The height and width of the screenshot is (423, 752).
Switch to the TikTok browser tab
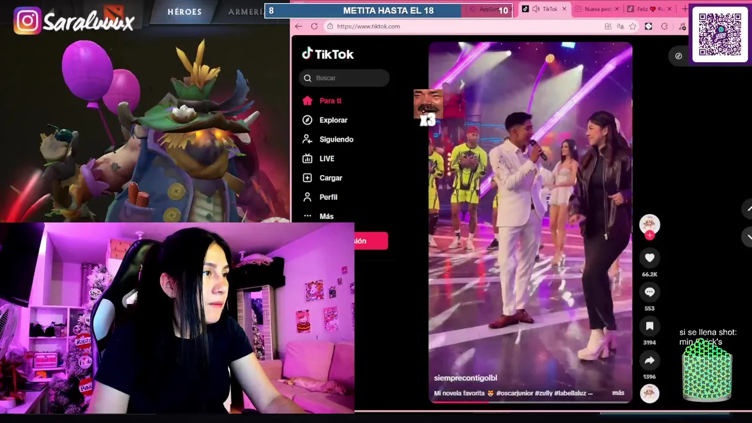coord(545,9)
